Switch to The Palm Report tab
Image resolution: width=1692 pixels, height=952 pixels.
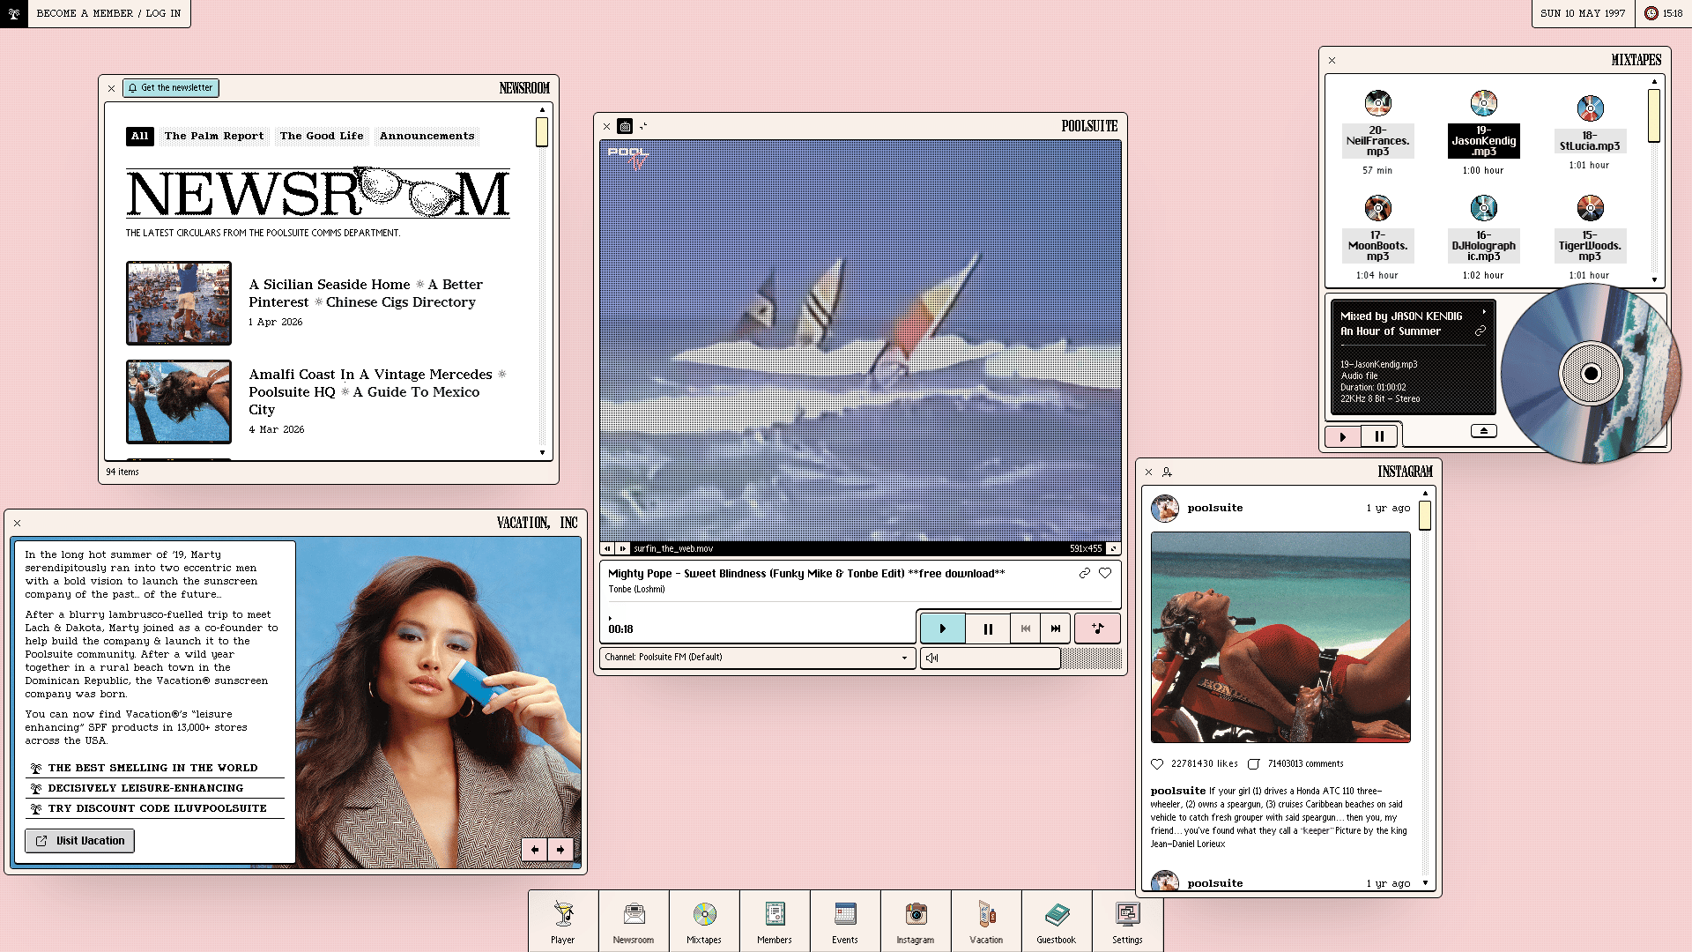pos(214,136)
